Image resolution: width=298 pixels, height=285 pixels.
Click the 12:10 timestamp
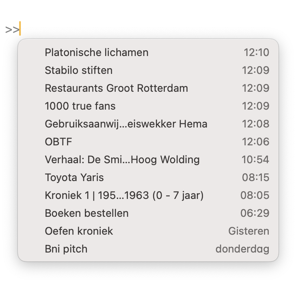[256, 52]
